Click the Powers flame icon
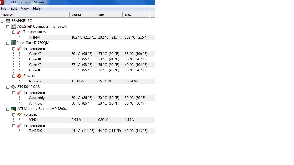Image resolution: width=294 pixels, height=165 pixels. click(x=19, y=76)
